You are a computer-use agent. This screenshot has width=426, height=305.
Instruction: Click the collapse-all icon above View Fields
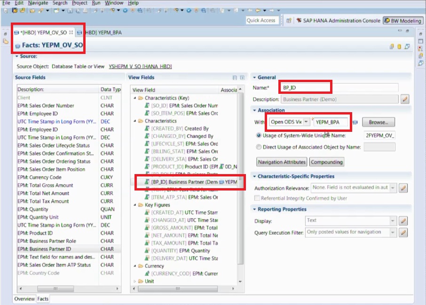coord(234,76)
